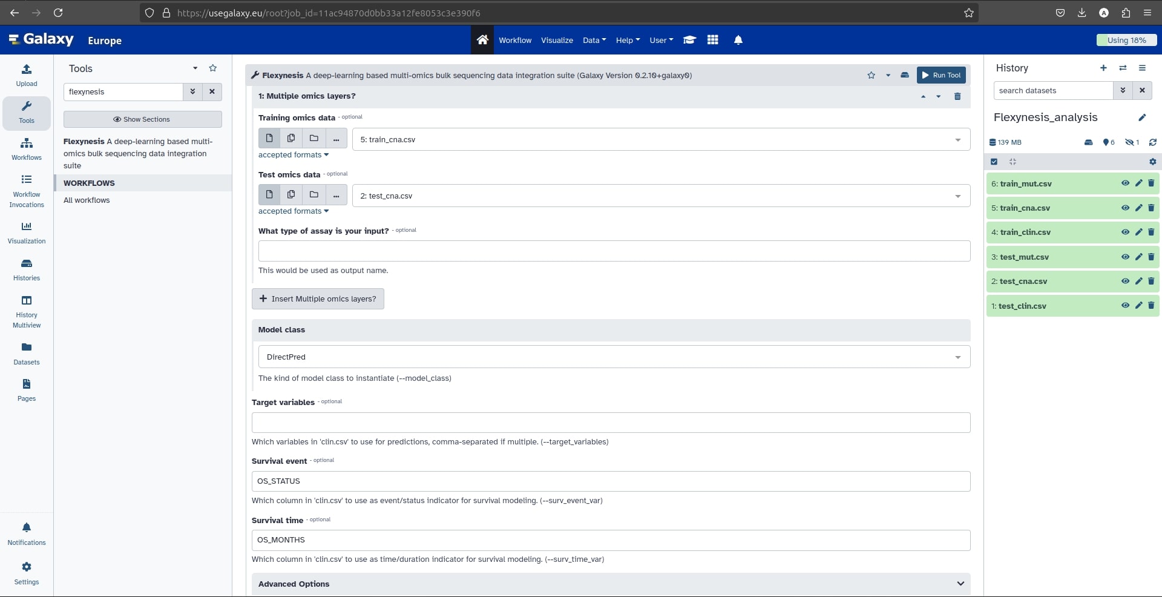Viewport: 1162px width, 597px height.
Task: Open Pages activity
Action: point(27,390)
